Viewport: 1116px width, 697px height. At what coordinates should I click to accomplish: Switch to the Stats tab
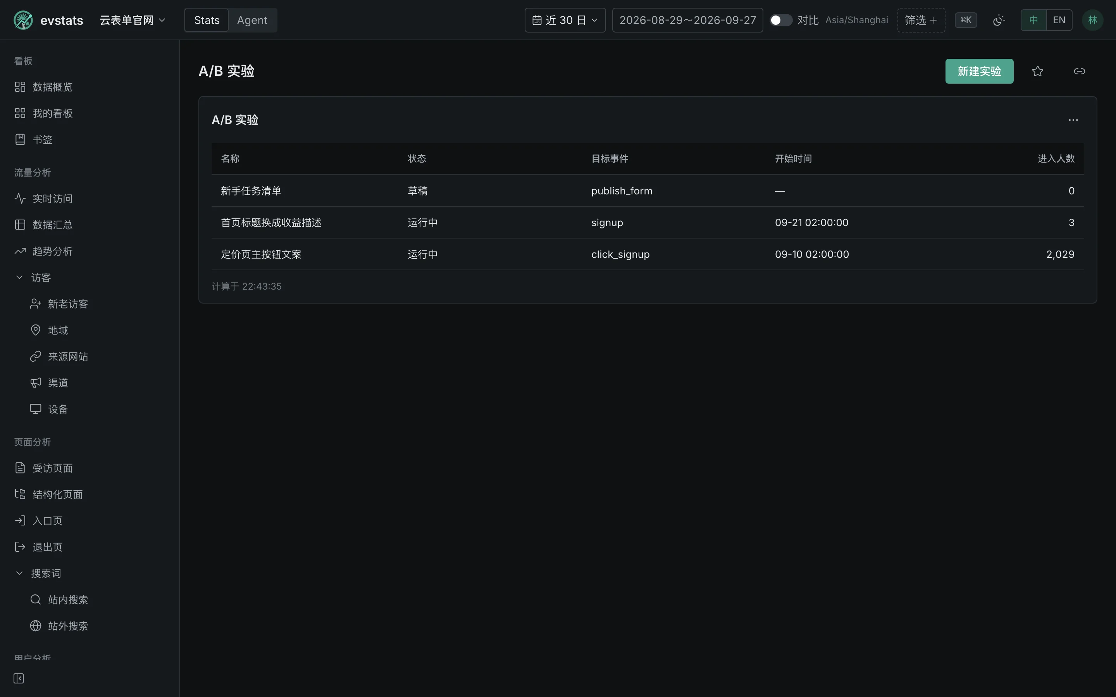207,20
